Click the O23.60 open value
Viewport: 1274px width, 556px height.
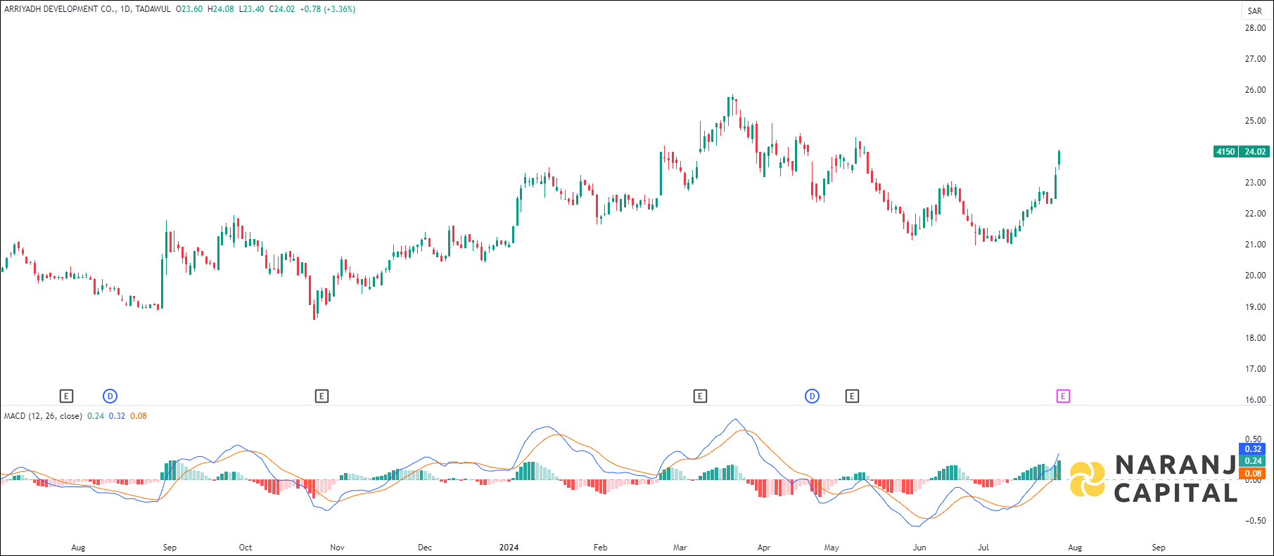[189, 9]
